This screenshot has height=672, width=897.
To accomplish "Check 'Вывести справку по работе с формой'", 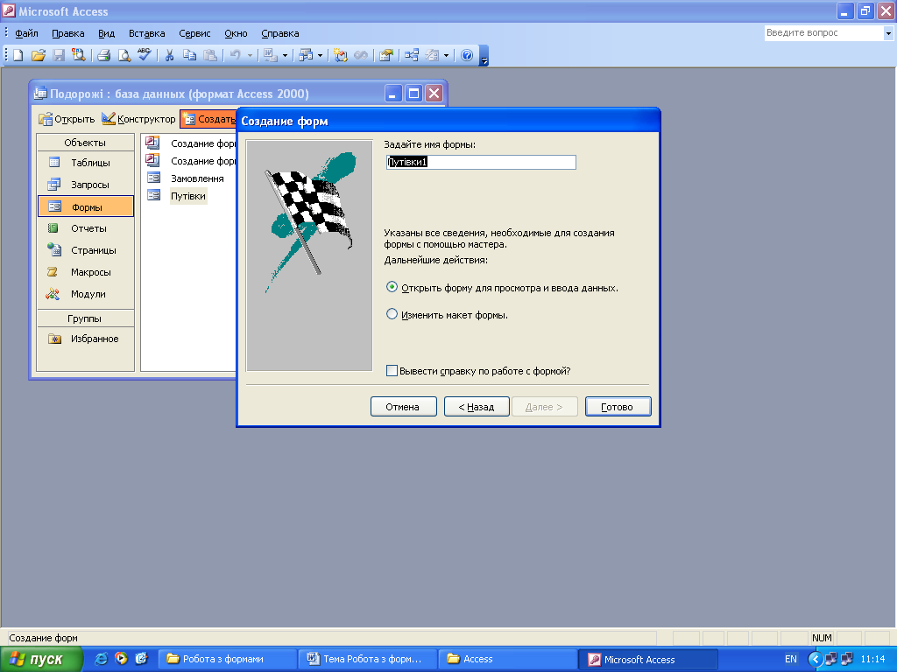I will 392,370.
